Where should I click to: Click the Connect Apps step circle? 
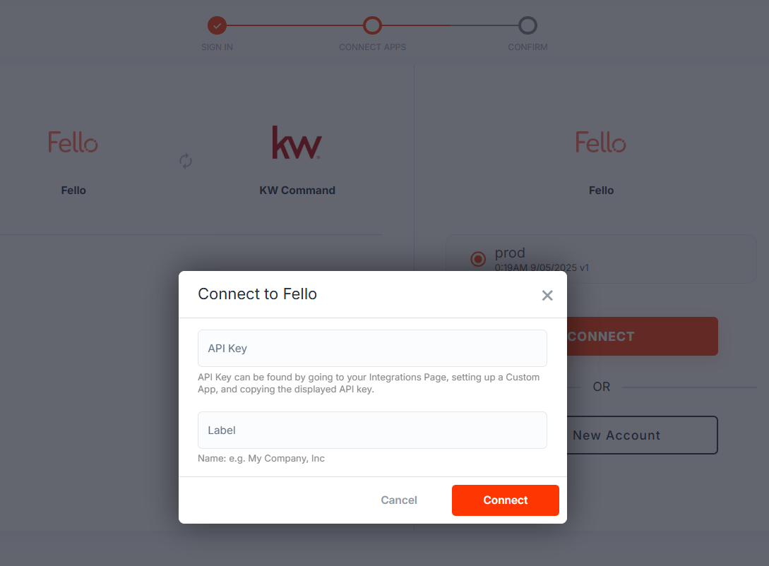[x=372, y=26]
